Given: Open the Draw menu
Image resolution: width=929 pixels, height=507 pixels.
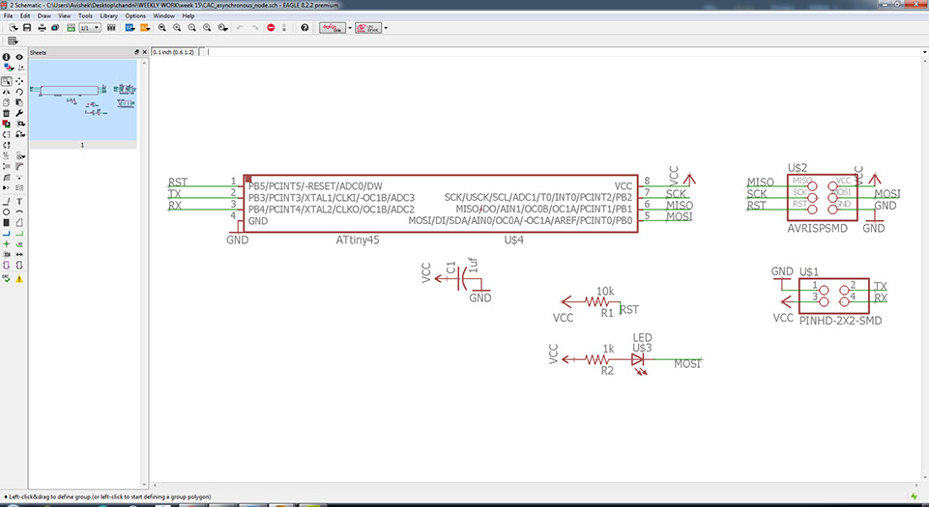Looking at the screenshot, I should (x=44, y=16).
